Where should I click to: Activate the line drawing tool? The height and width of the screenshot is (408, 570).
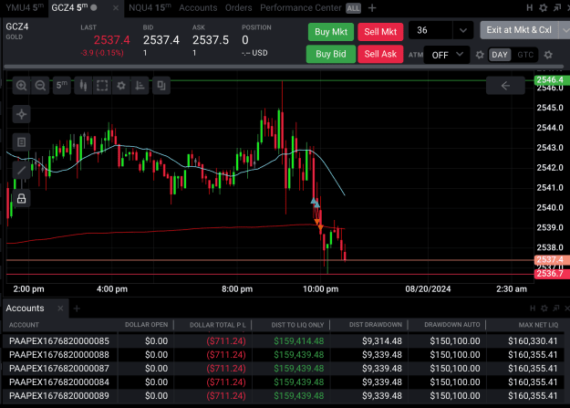(22, 170)
